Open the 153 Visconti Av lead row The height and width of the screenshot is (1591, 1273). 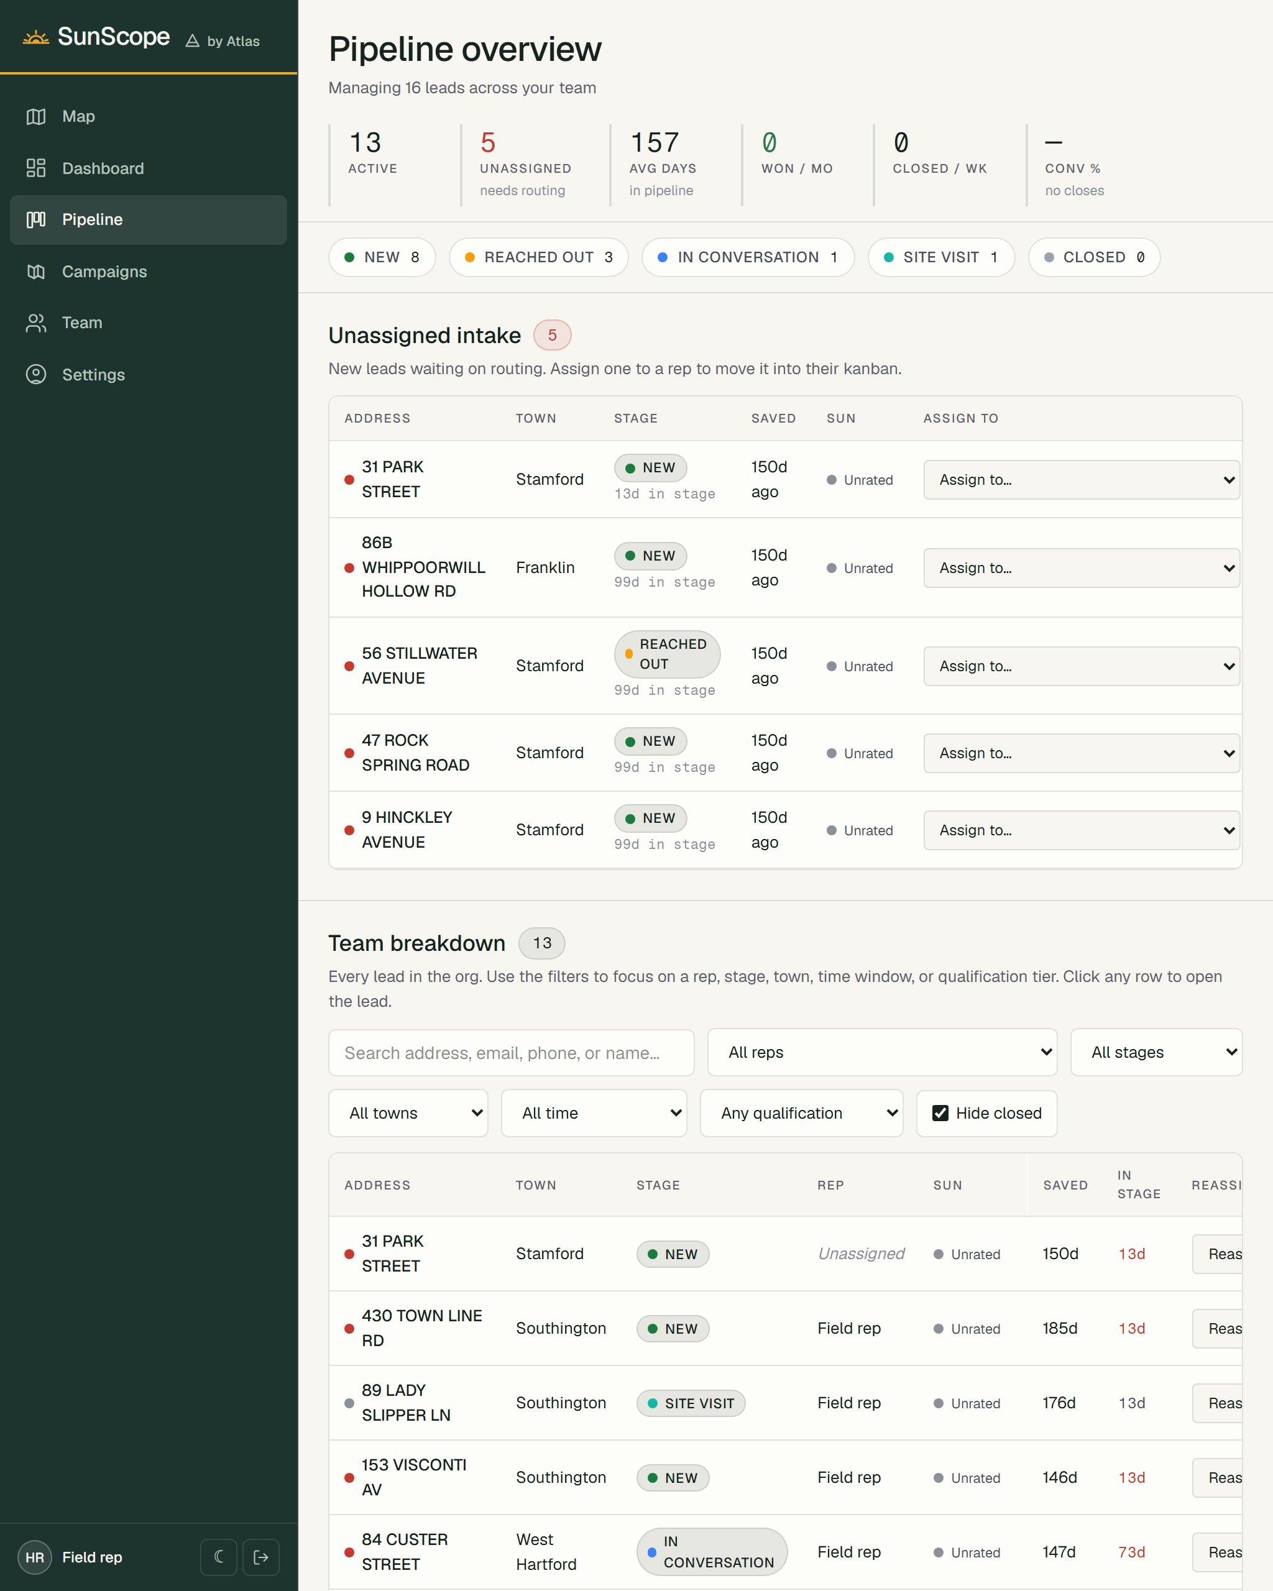(785, 1477)
